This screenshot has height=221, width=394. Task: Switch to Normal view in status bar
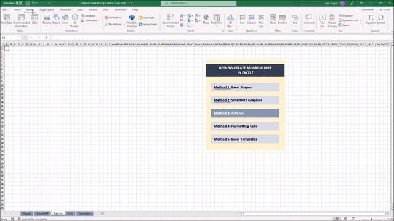(x=337, y=219)
